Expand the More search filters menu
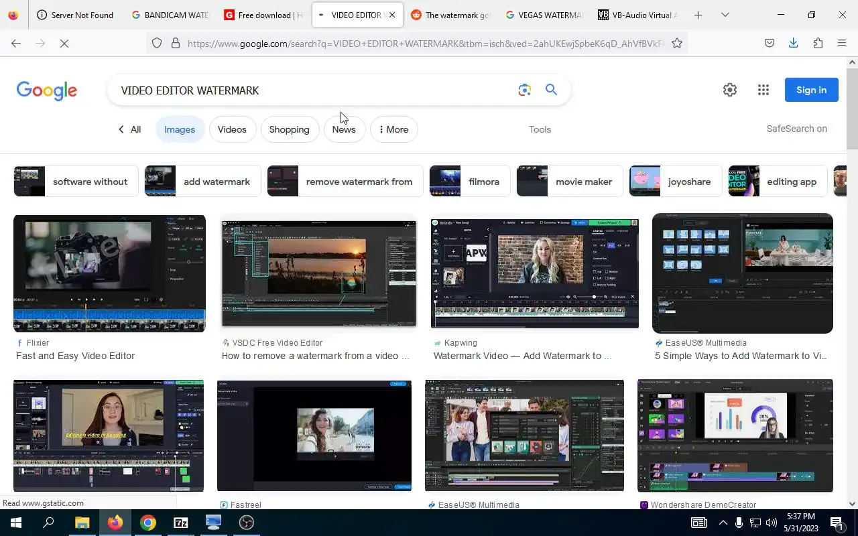 [x=394, y=129]
